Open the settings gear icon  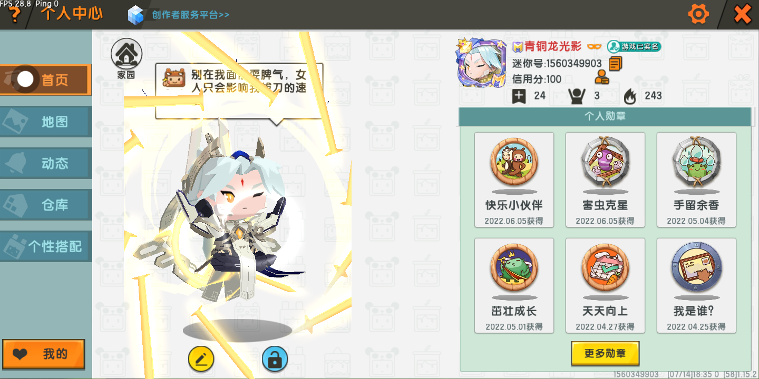point(698,14)
